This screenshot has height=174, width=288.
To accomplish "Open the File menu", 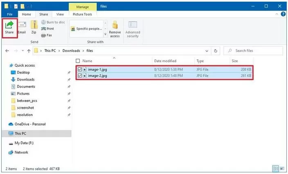I will (x=9, y=14).
